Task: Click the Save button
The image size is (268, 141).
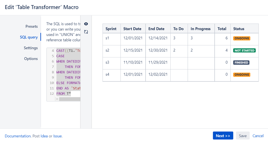Action: [243, 136]
